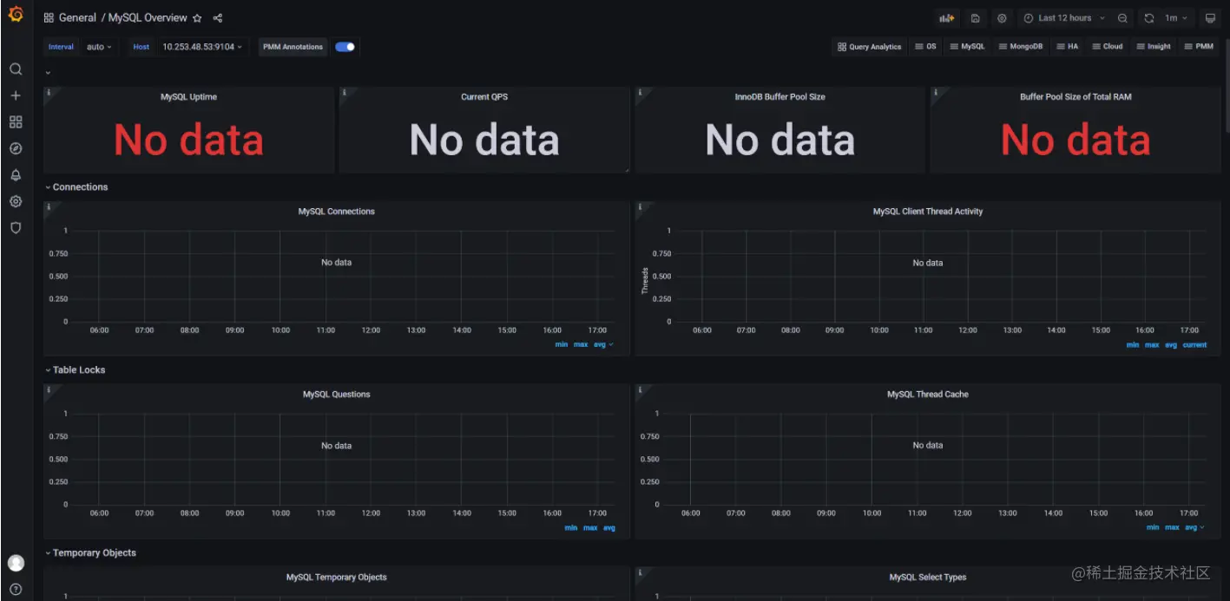Image resolution: width=1230 pixels, height=601 pixels.
Task: Open the Explore compass icon
Action: [x=16, y=148]
